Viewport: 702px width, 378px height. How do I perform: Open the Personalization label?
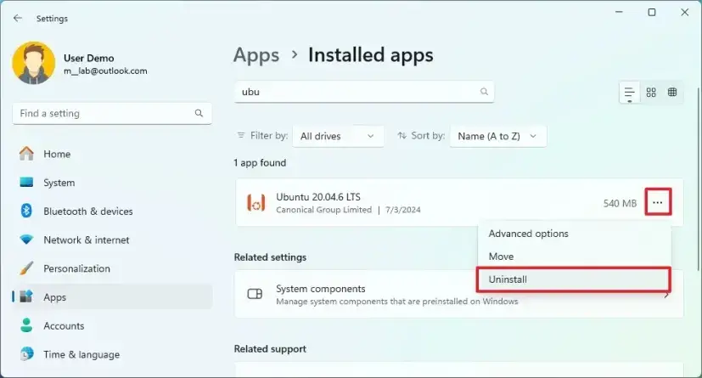click(x=76, y=268)
